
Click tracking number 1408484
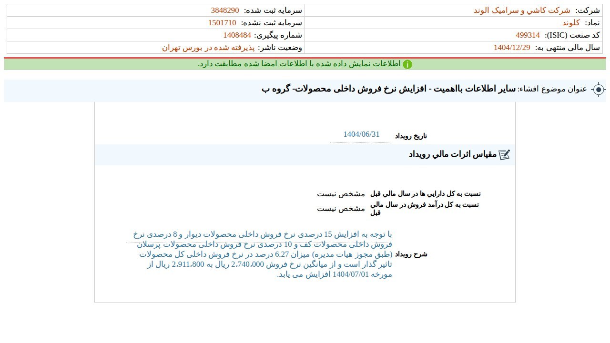237,35
